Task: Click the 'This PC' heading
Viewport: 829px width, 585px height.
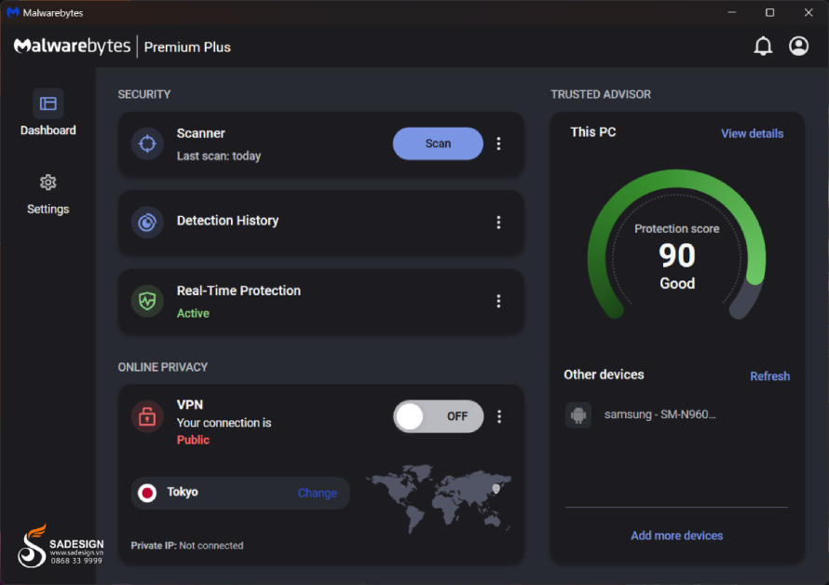Action: coord(592,132)
